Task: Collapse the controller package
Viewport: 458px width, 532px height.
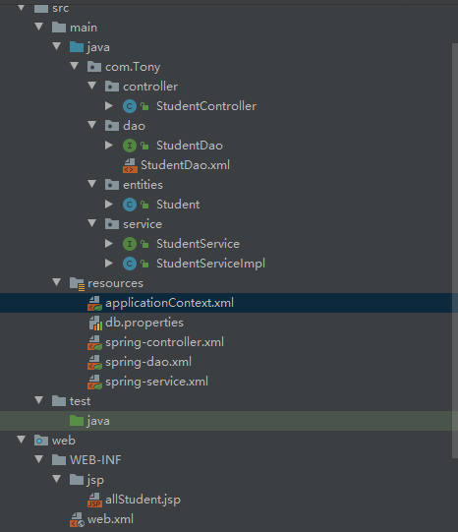Action: [x=91, y=86]
